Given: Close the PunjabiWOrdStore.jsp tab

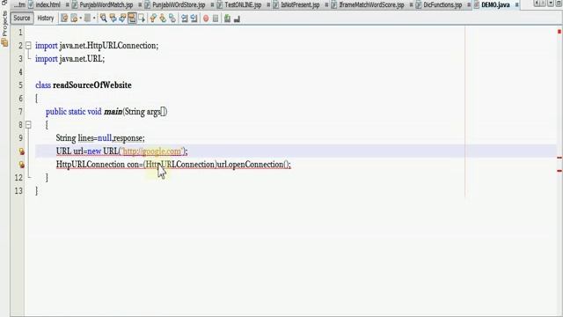Looking at the screenshot, I should [212, 4].
